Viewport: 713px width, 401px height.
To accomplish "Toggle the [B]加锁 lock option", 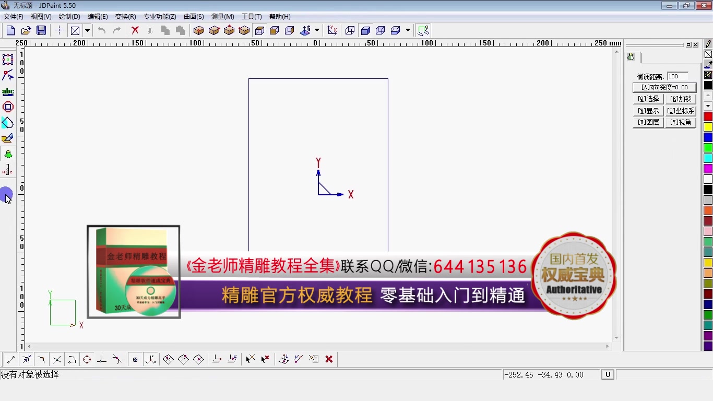I will pyautogui.click(x=680, y=99).
